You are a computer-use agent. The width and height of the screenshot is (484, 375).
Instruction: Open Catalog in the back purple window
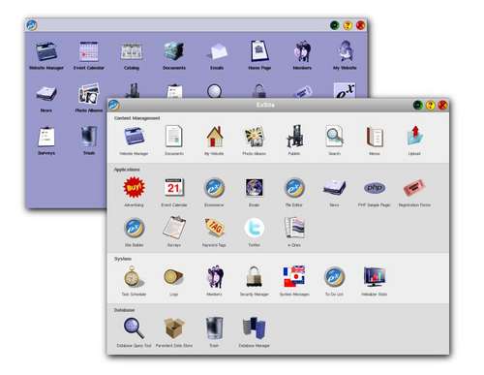point(132,51)
